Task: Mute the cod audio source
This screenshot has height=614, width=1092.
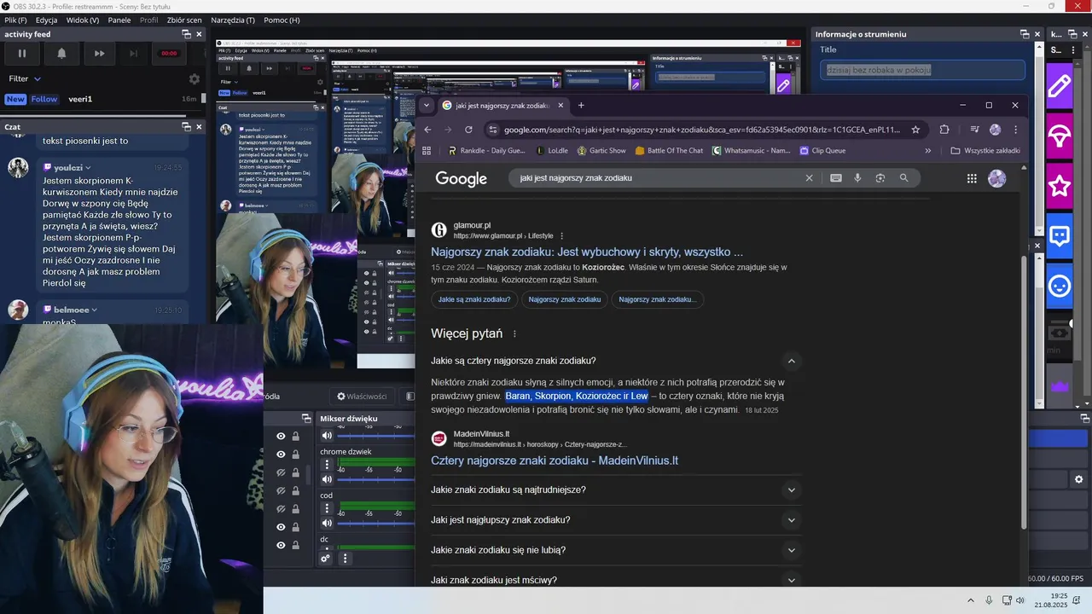Action: 327,524
